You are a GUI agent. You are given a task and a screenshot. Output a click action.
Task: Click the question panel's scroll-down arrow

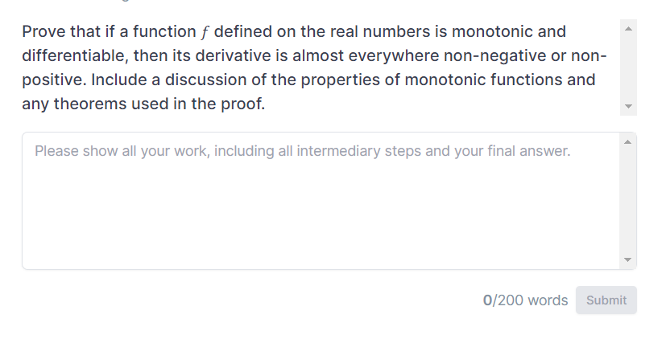click(629, 107)
